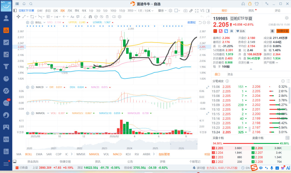The height and width of the screenshot is (173, 291).
Task: Open the quote panel settings gear
Action: [287, 18]
